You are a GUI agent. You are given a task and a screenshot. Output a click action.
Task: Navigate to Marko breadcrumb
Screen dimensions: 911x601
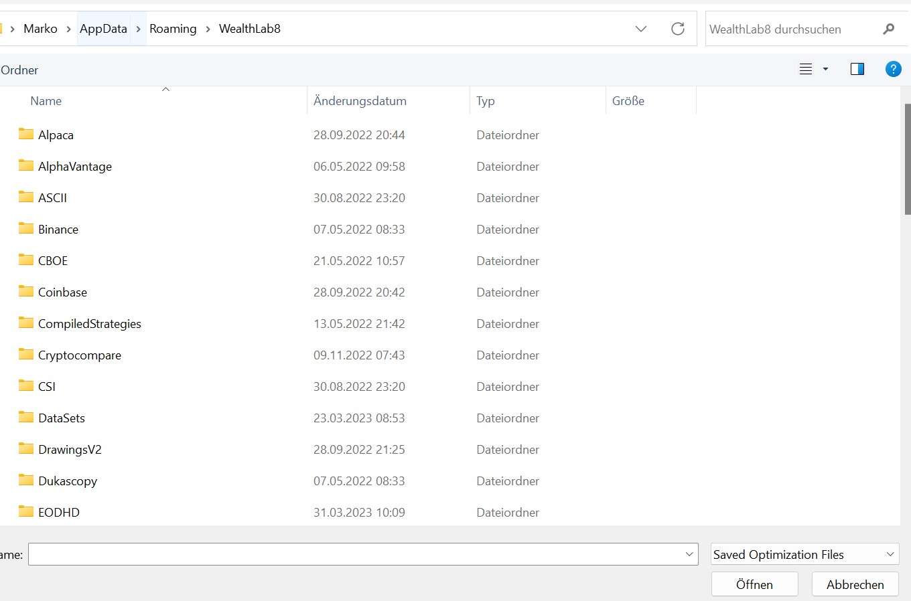point(40,29)
